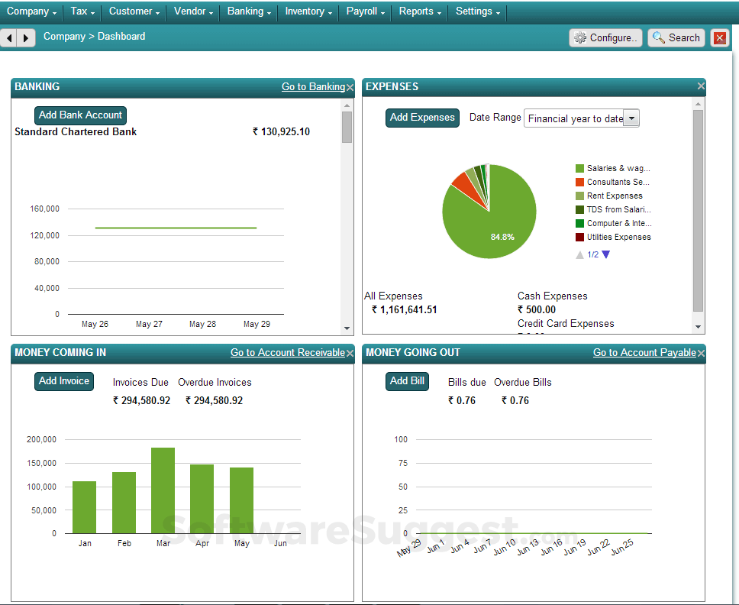Open the Payroll menu
This screenshot has width=739, height=605.
pyautogui.click(x=364, y=11)
